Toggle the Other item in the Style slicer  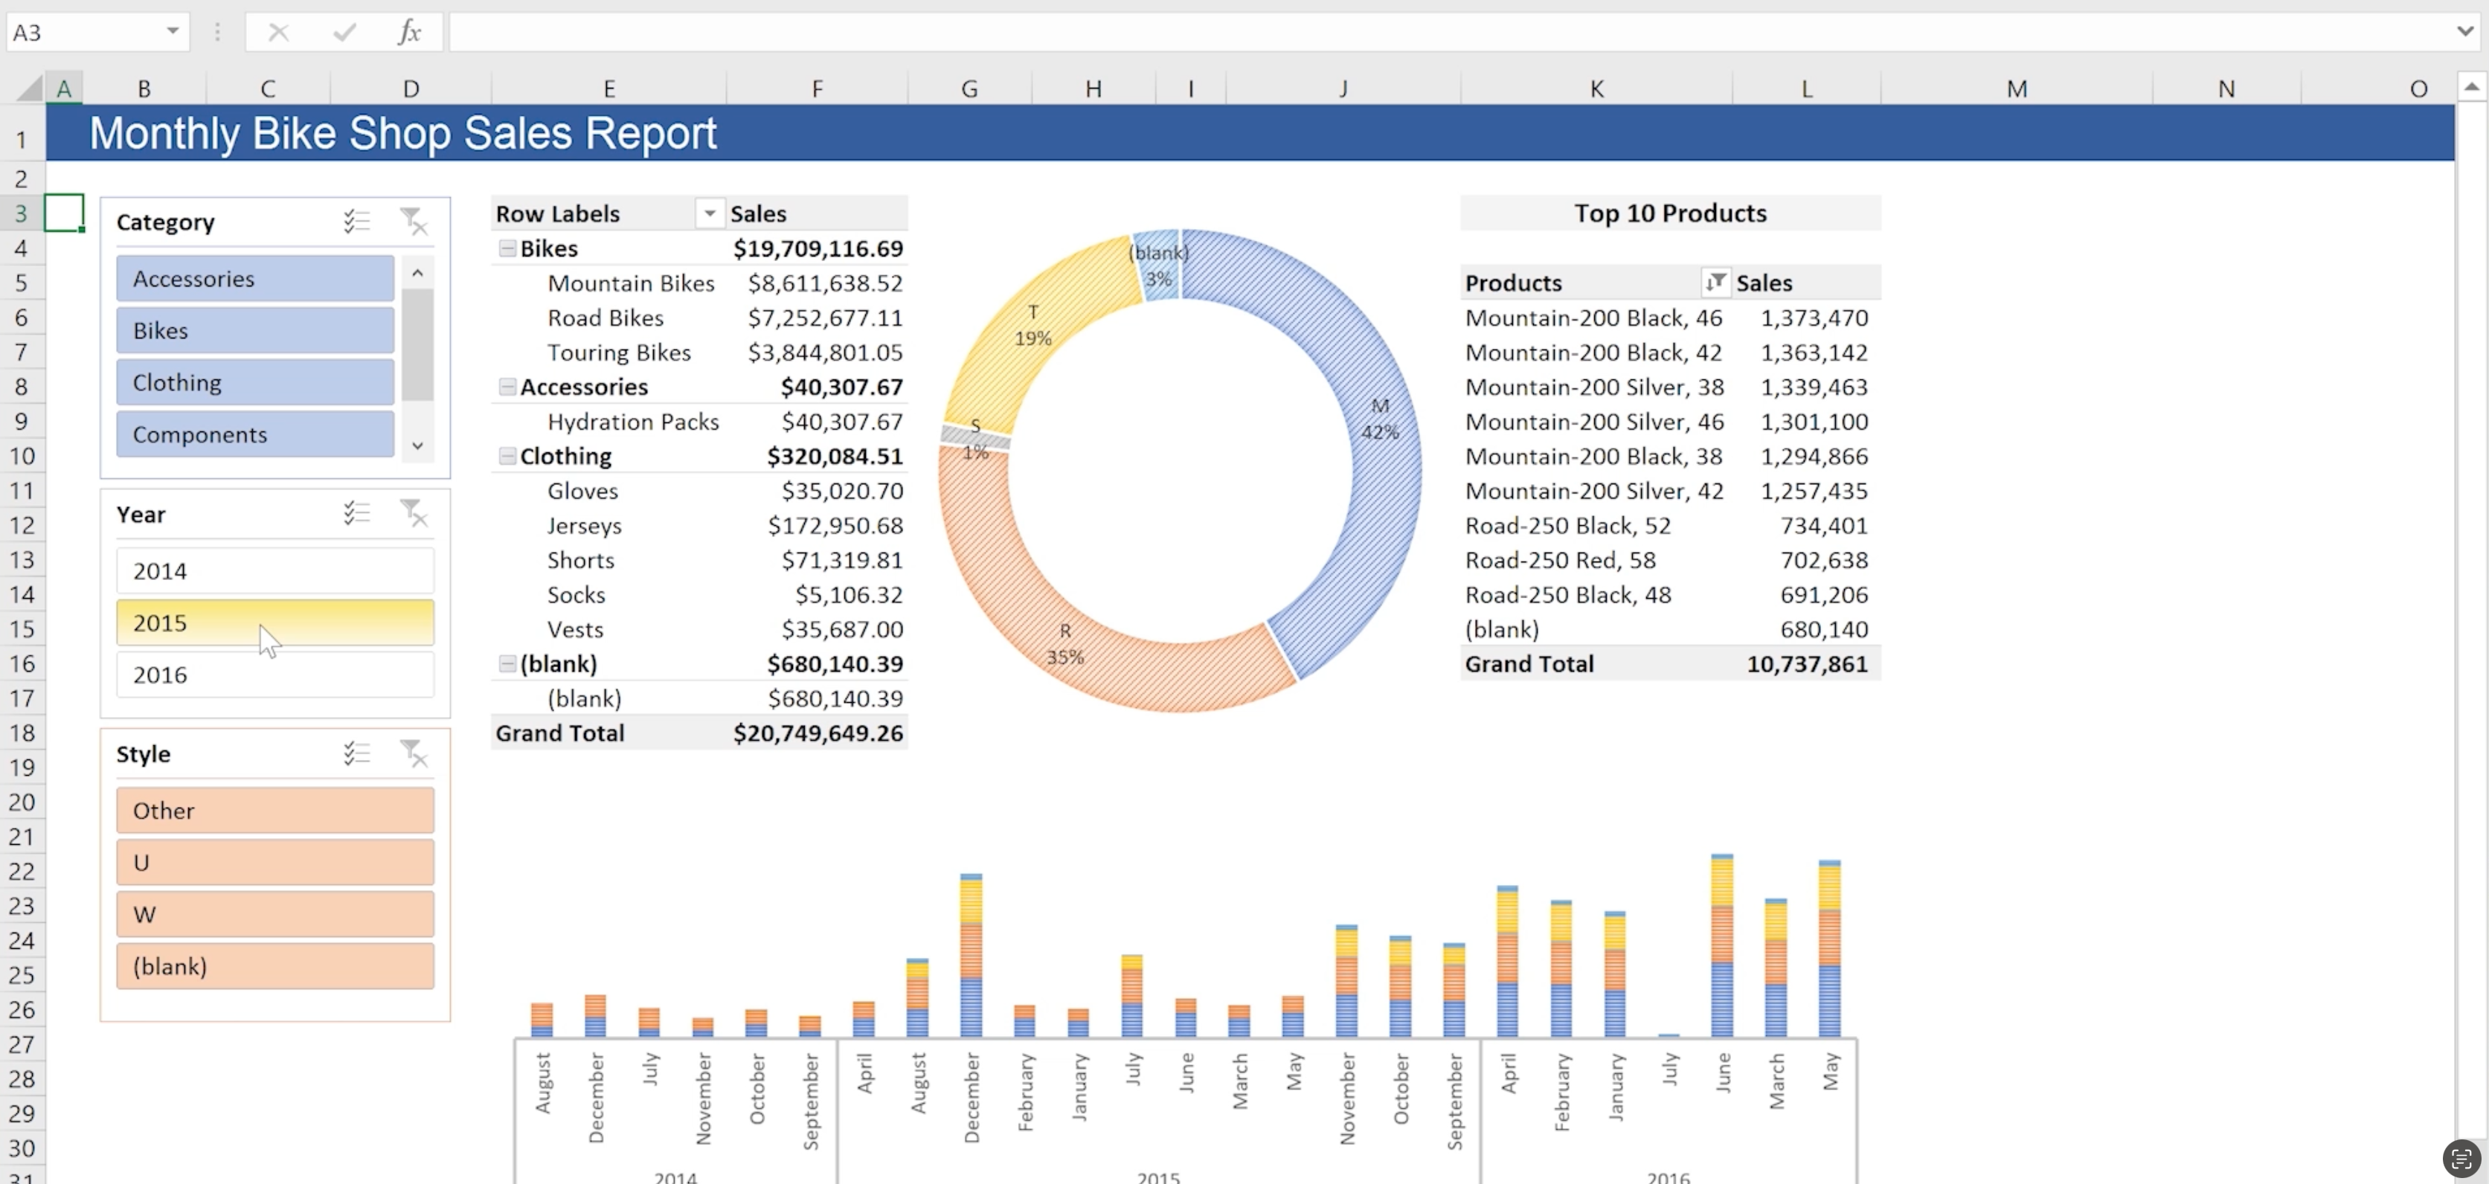coord(274,810)
